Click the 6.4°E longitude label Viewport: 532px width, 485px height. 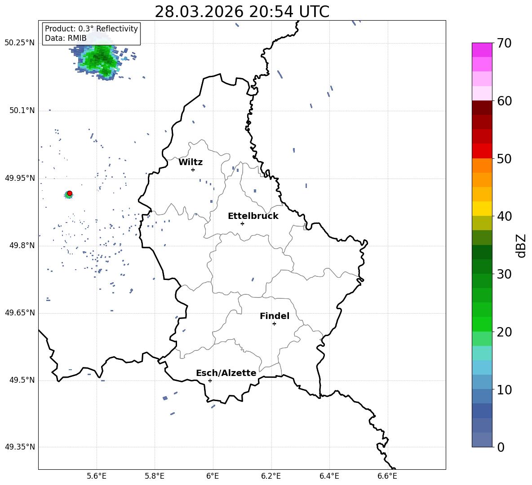click(x=329, y=476)
